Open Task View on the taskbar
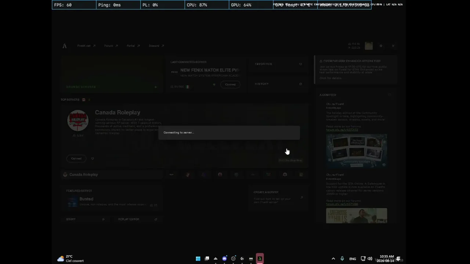 (x=207, y=259)
